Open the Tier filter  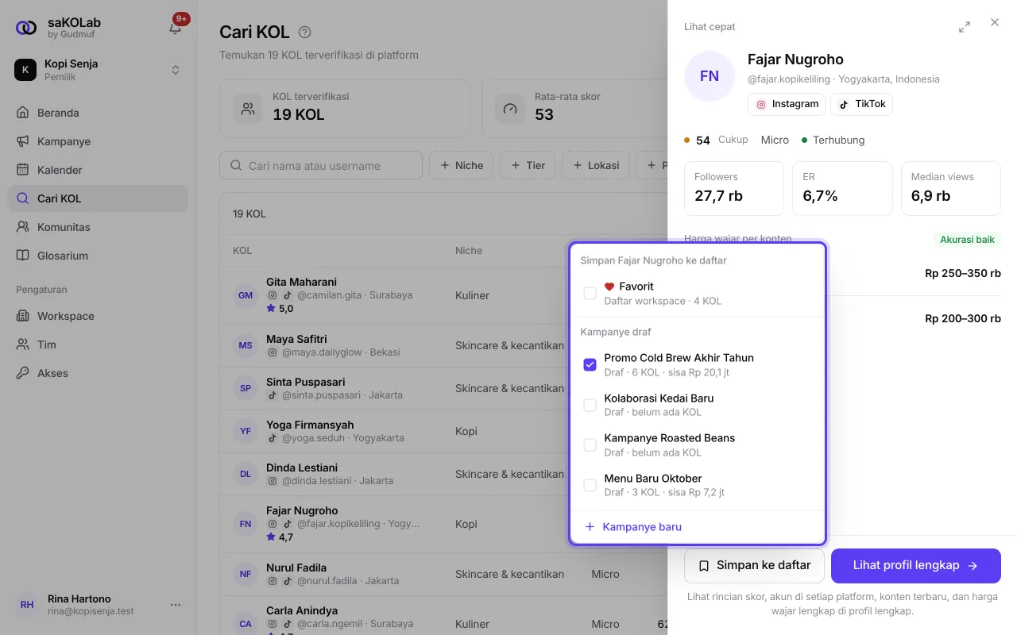click(x=528, y=165)
